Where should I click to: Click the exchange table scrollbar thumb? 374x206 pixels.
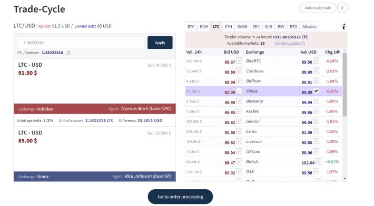[x=345, y=85]
